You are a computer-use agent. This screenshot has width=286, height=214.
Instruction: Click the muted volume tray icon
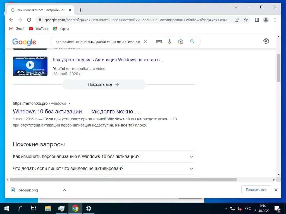click(239, 208)
